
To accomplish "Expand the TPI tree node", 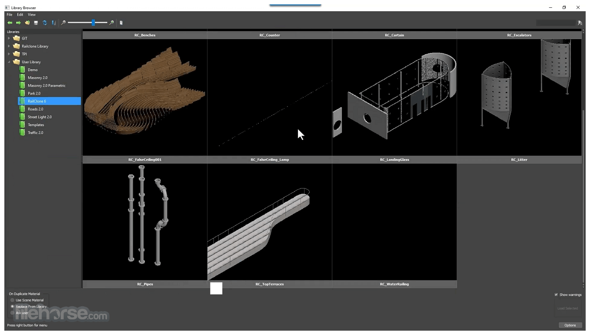I will pos(9,54).
